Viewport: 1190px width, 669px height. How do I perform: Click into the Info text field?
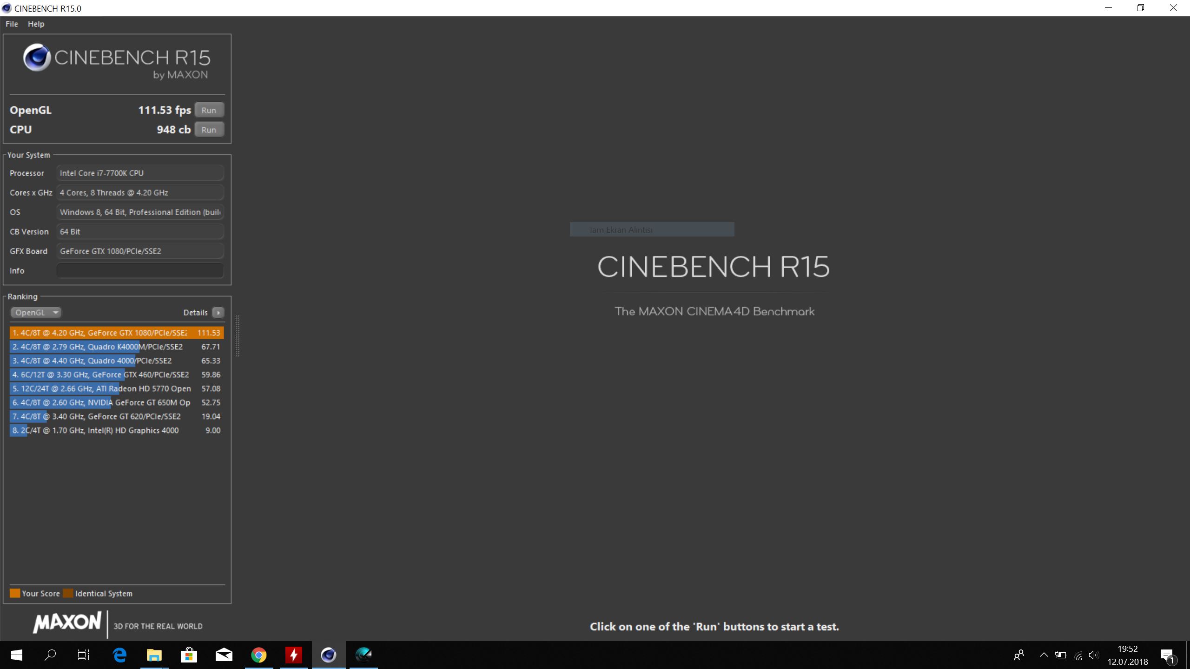140,270
